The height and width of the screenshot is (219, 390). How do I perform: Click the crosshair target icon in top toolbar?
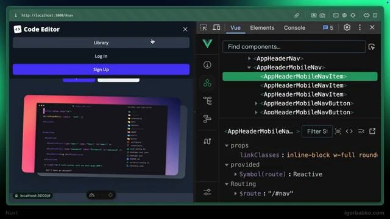353,15
